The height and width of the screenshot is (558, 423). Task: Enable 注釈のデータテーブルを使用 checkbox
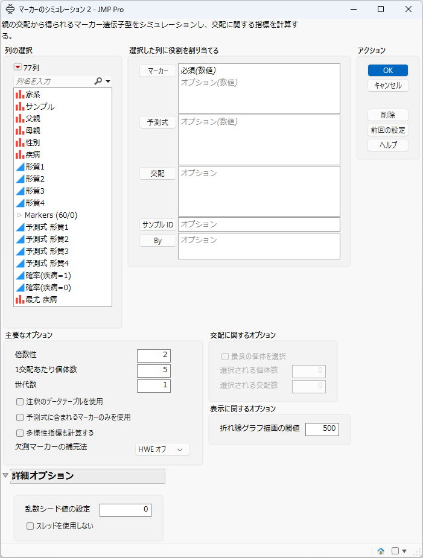coord(20,402)
